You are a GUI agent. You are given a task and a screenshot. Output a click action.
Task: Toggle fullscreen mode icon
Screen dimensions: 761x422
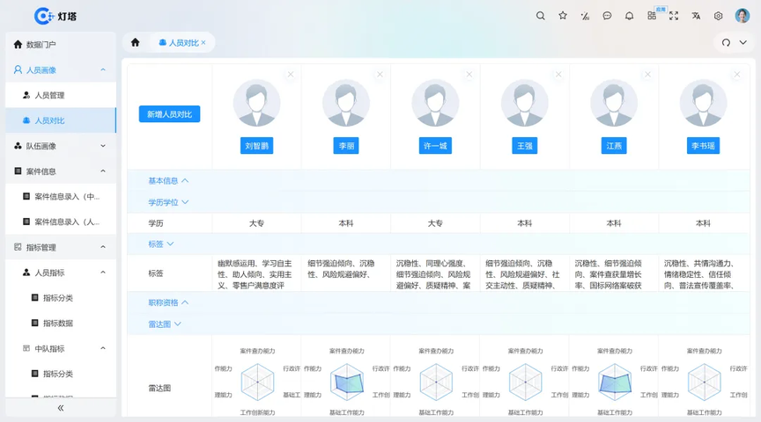674,16
